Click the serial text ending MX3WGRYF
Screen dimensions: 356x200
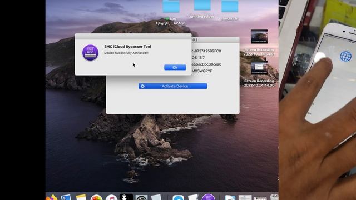coord(202,71)
